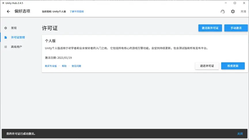Minimize the Unity Hub window

(x=226, y=3)
